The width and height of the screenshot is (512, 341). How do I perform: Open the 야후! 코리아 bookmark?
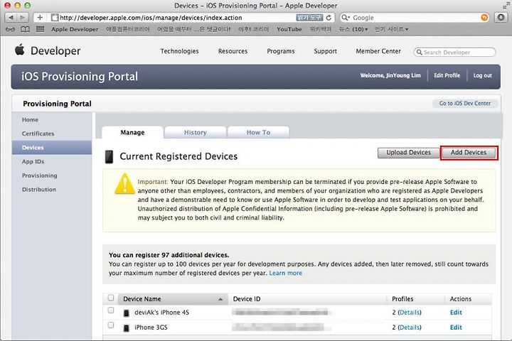[253, 29]
